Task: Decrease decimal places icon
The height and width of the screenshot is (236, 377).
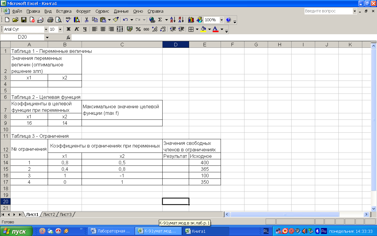Action: coord(163,29)
